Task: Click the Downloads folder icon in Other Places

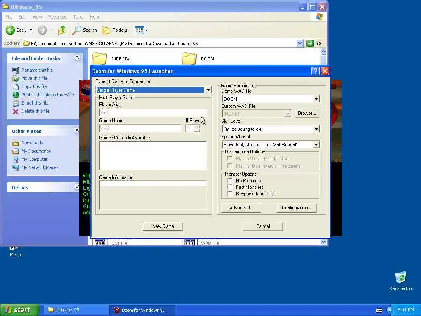Action: pyautogui.click(x=16, y=143)
